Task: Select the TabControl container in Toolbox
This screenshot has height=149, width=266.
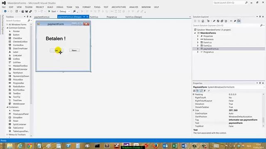Action: (18, 128)
